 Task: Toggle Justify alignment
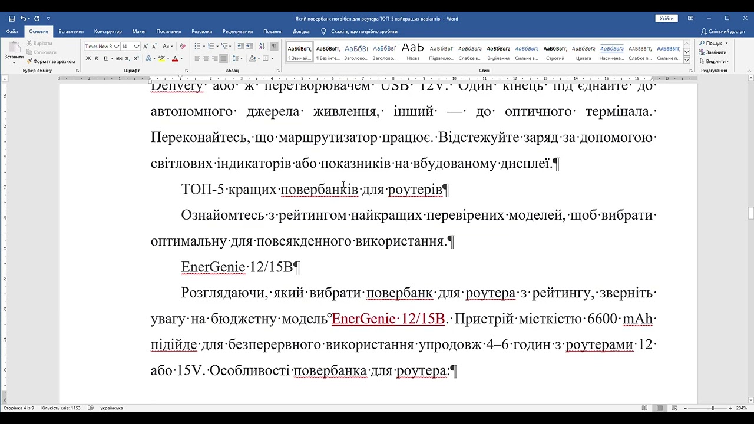(x=224, y=58)
